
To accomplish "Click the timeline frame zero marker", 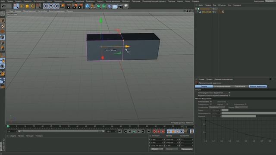I will click(8, 126).
